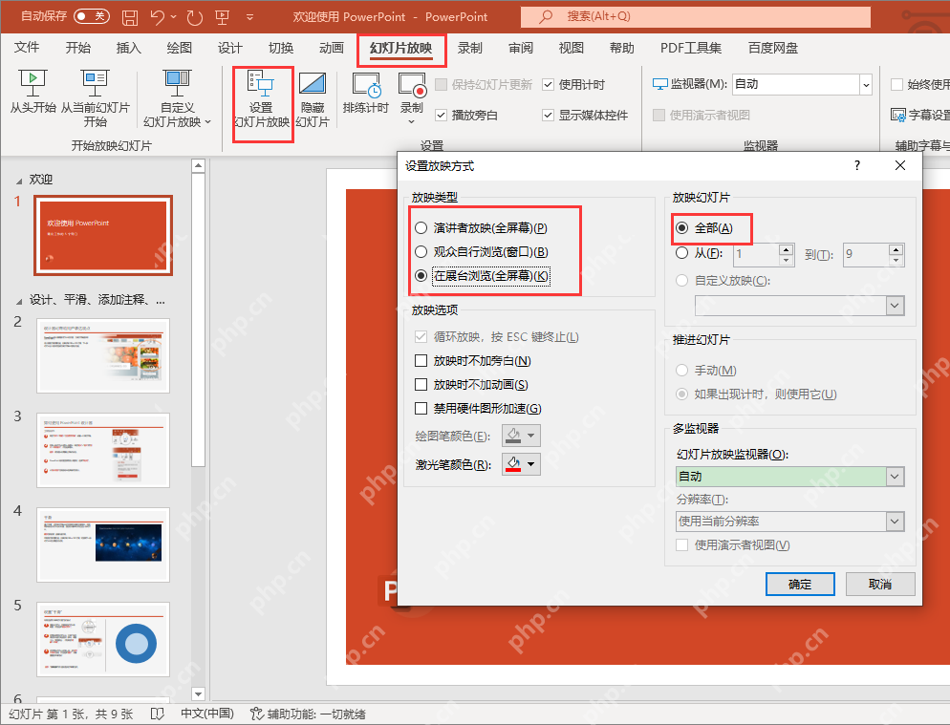Viewport: 950px width, 725px height.
Task: Expand arrow below ribbon 录制 button
Action: pyautogui.click(x=411, y=121)
